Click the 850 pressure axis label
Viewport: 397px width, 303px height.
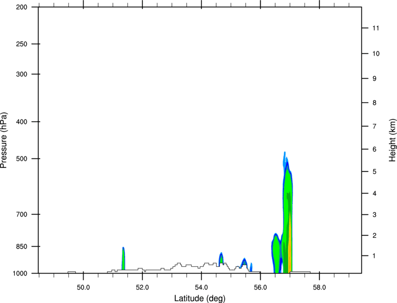21,247
